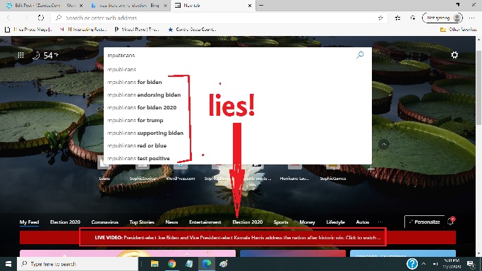Select suggestion republicans endorsing biden
Screen dimensions: 482x271
(238, 95)
